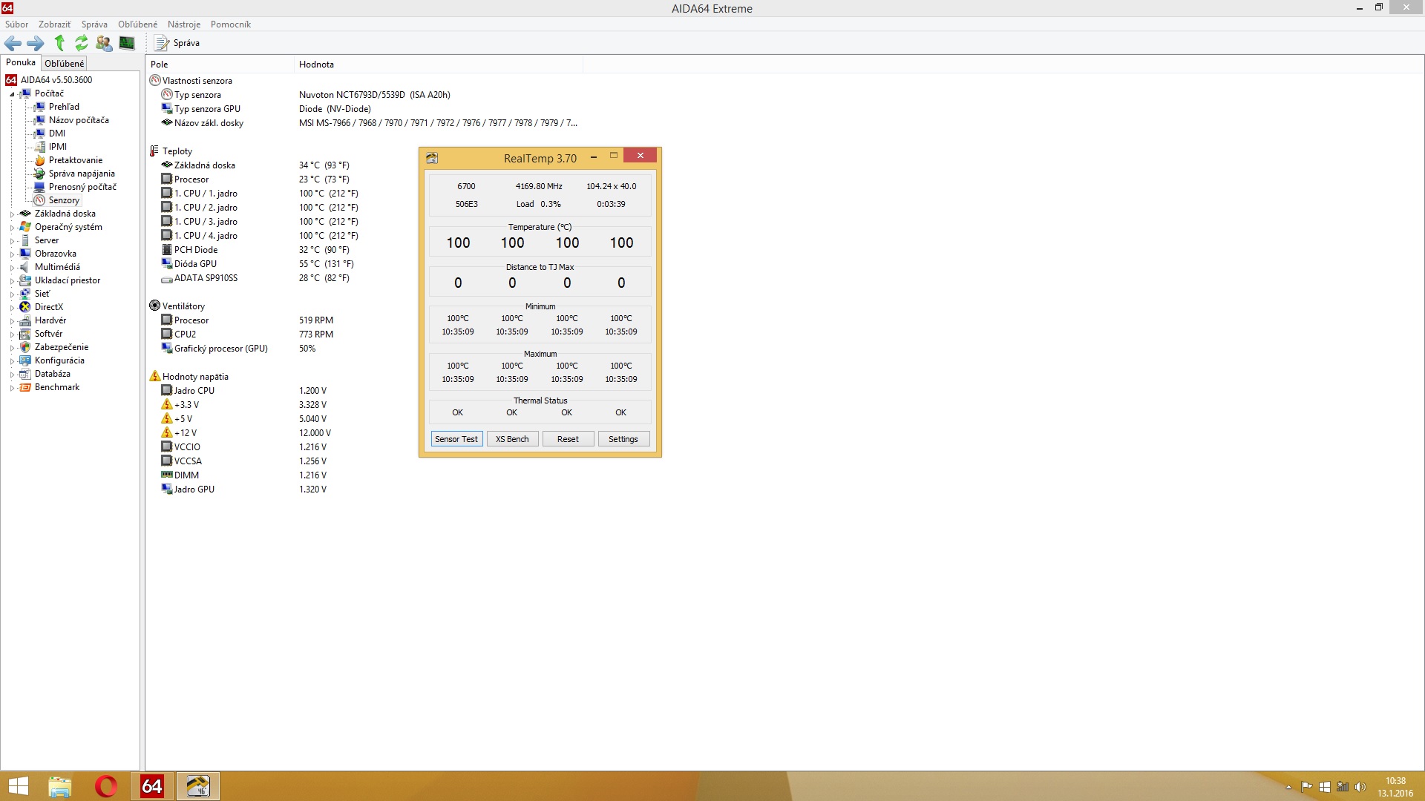Select AIDA64 v5.50.3600 root tree node

coord(56,80)
